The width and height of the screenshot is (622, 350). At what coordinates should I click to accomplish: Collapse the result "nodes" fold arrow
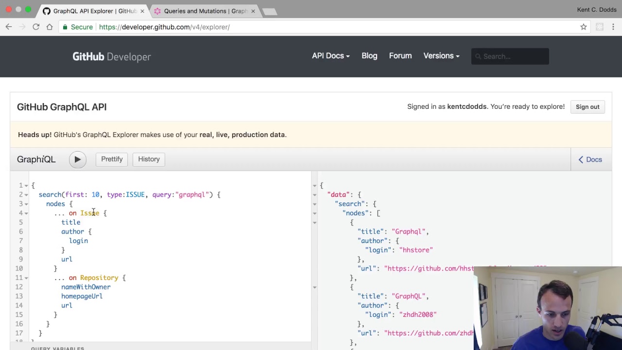click(314, 213)
